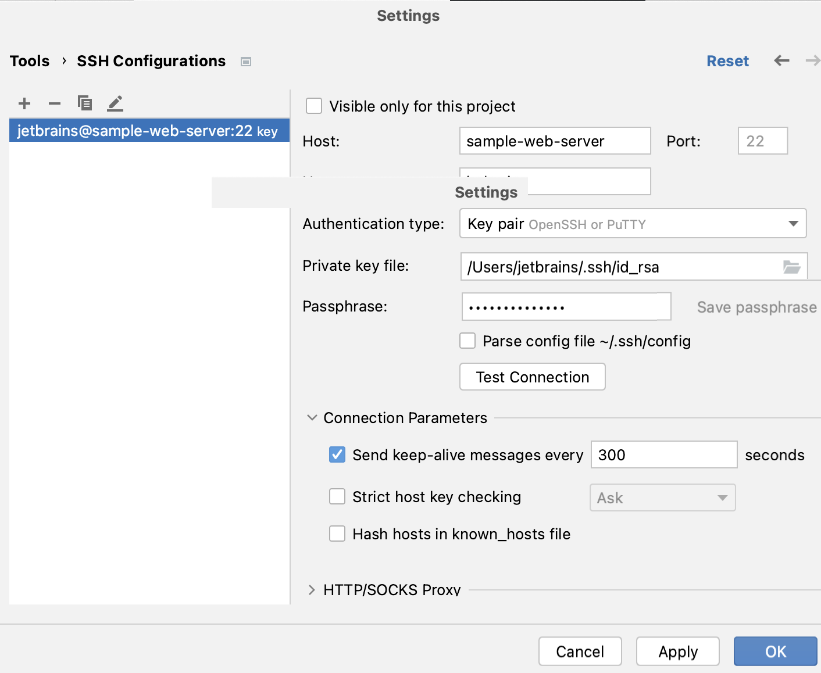Check Hash hosts in known_hosts file
The height and width of the screenshot is (673, 821).
(x=337, y=534)
